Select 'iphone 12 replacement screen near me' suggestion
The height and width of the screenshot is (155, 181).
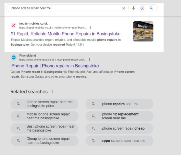click(x=119, y=116)
